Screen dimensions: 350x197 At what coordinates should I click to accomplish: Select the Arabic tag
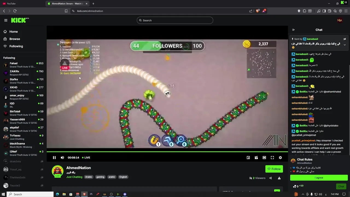pos(89,177)
